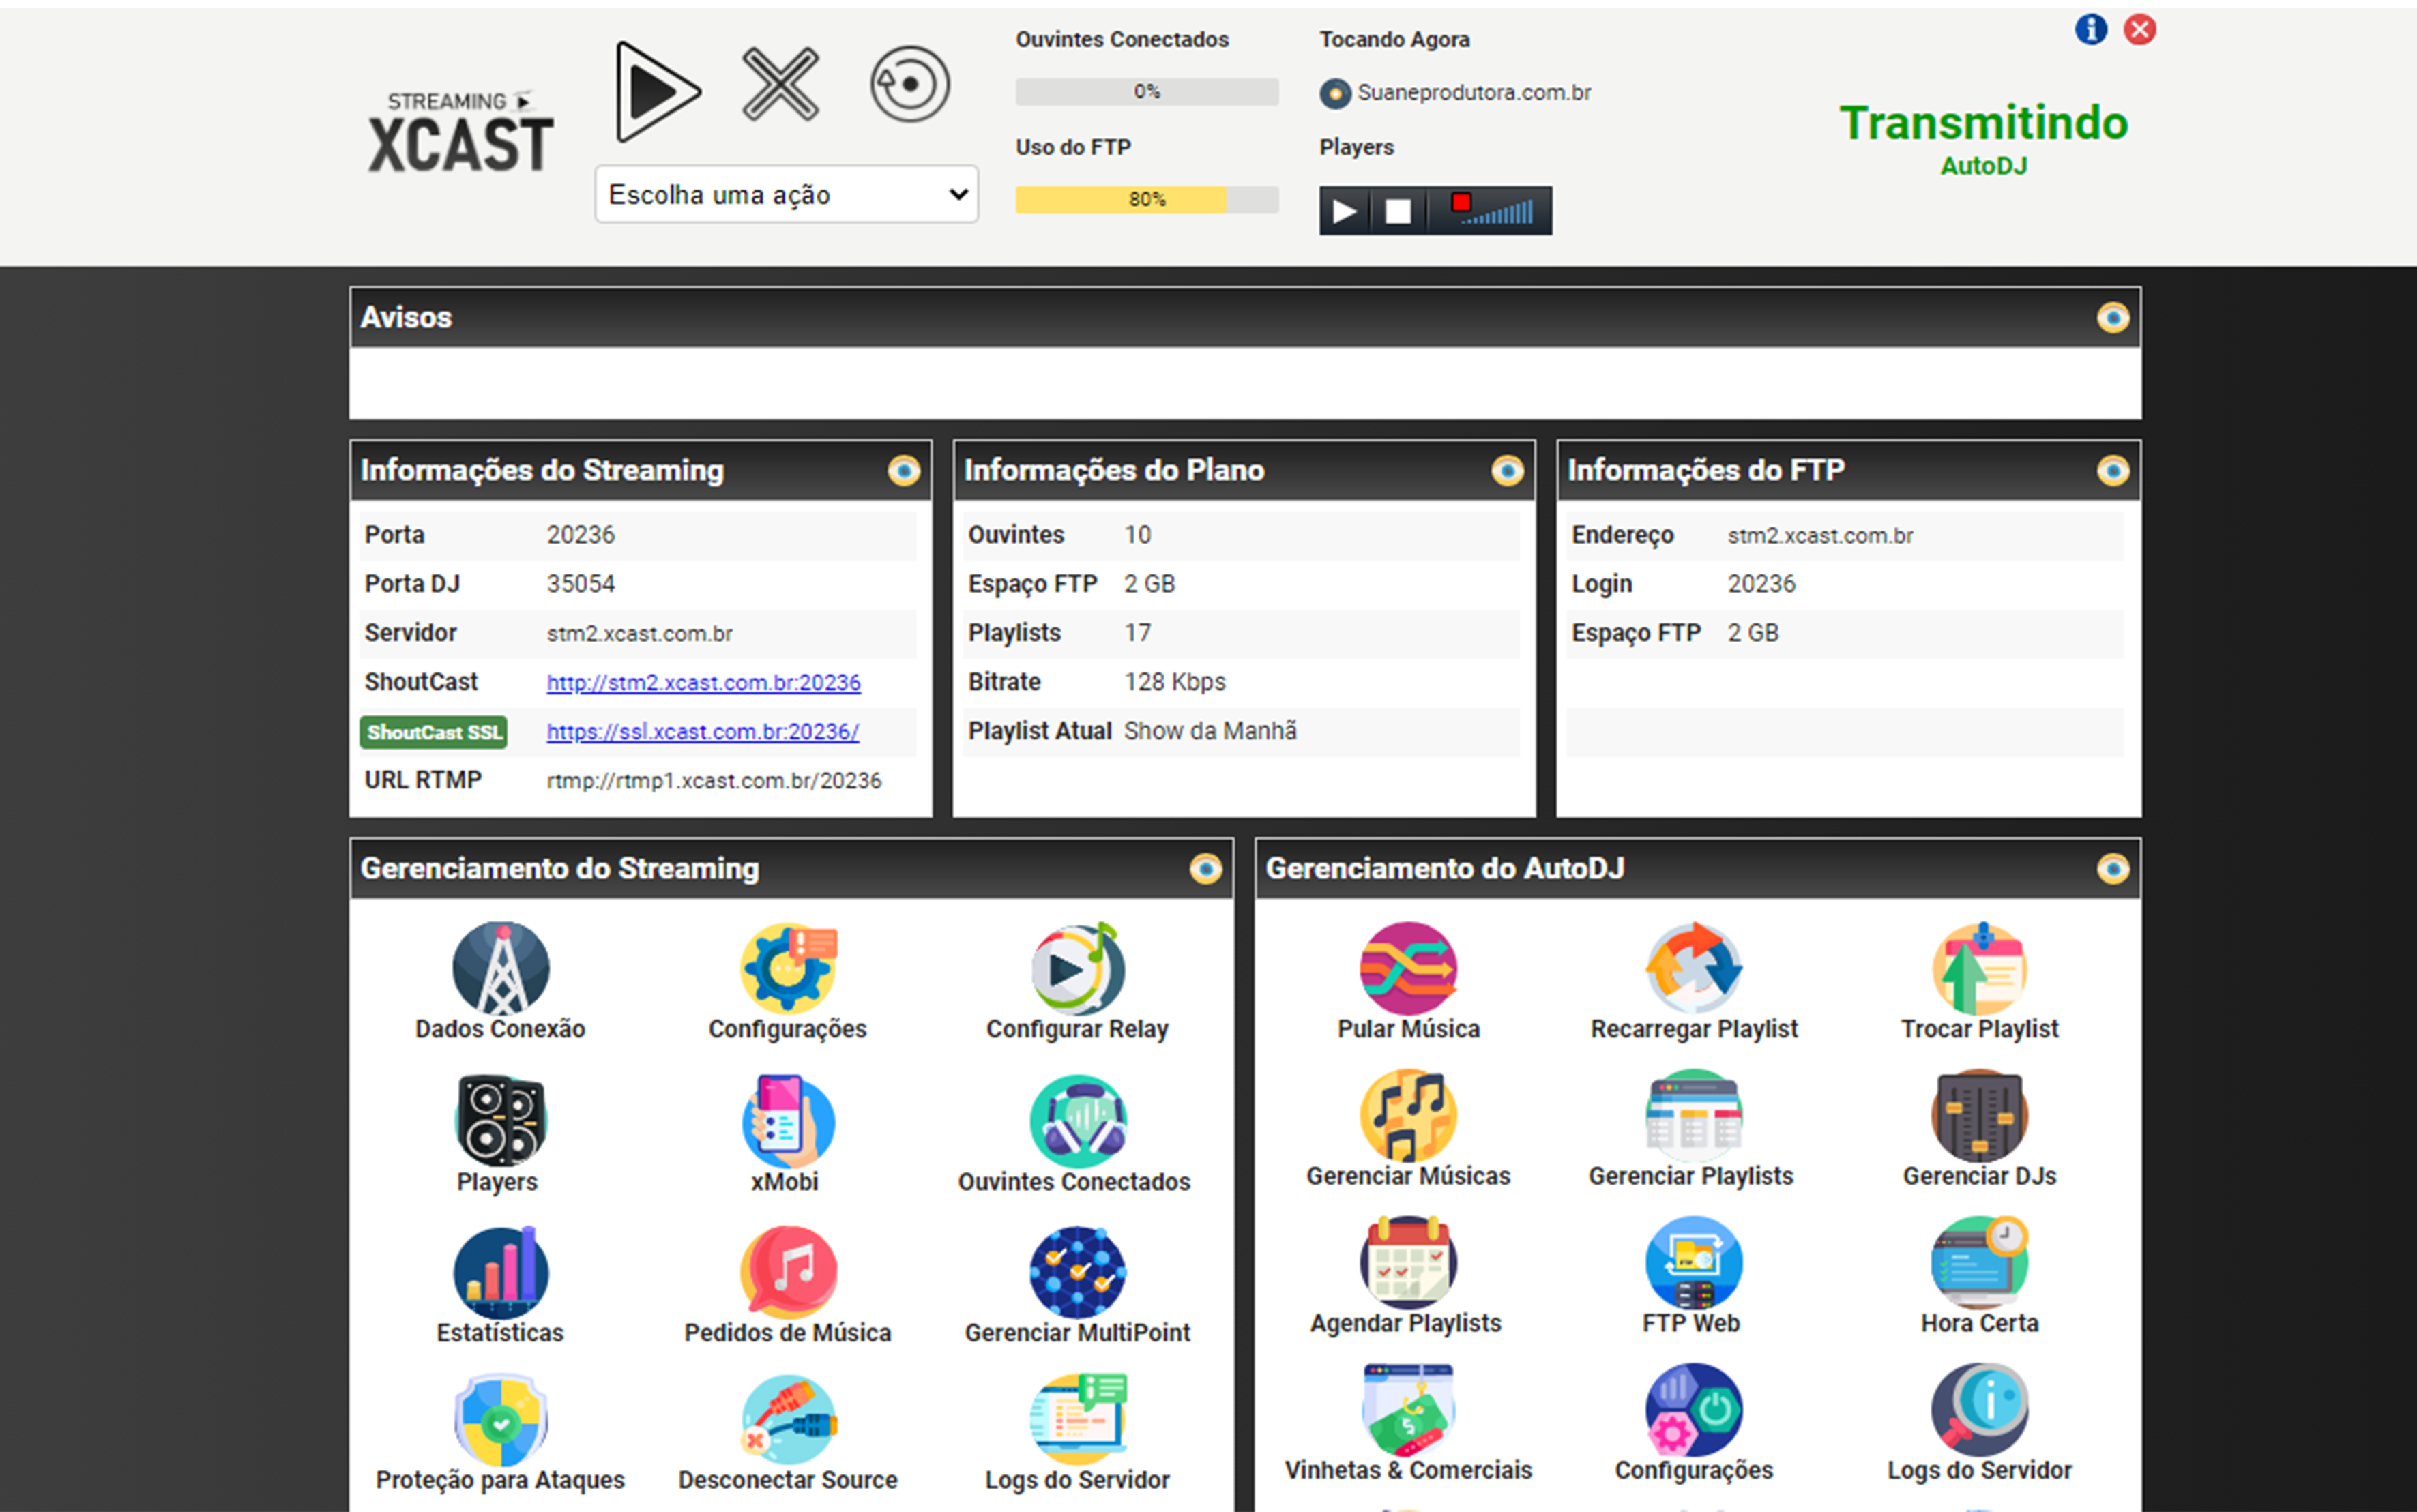Click the X stop streaming icon
The height and width of the screenshot is (1512, 2417).
click(780, 85)
